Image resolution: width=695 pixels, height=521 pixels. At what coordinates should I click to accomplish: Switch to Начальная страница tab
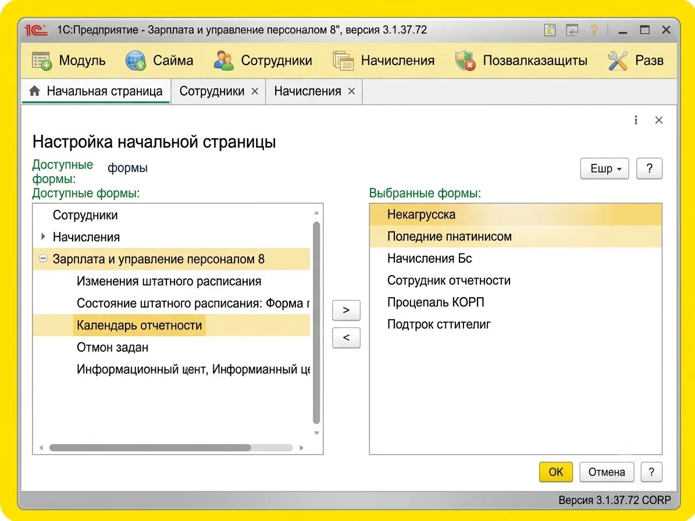click(x=96, y=91)
